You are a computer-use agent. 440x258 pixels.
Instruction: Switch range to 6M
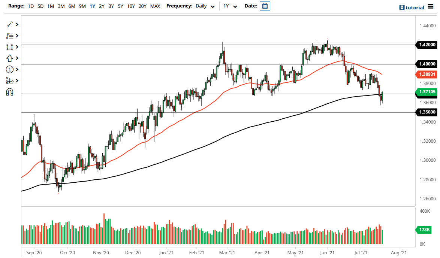coord(72,6)
